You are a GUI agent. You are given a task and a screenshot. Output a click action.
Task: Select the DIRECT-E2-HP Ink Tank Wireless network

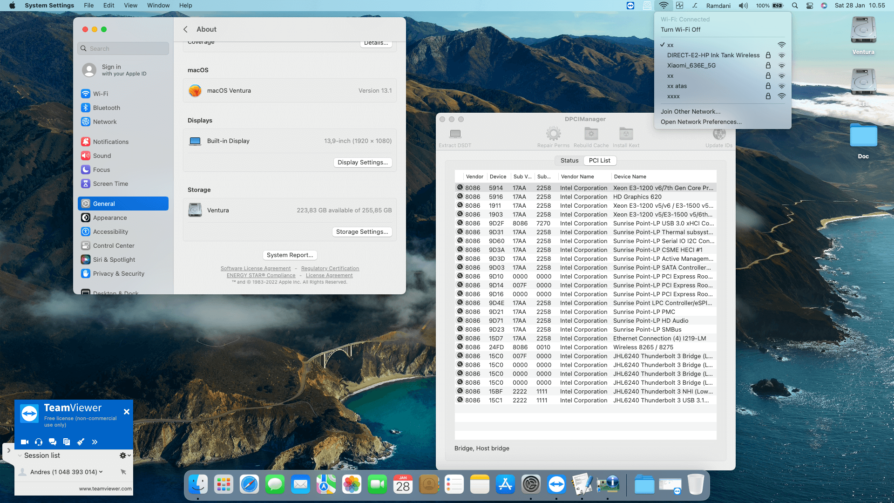coord(713,55)
